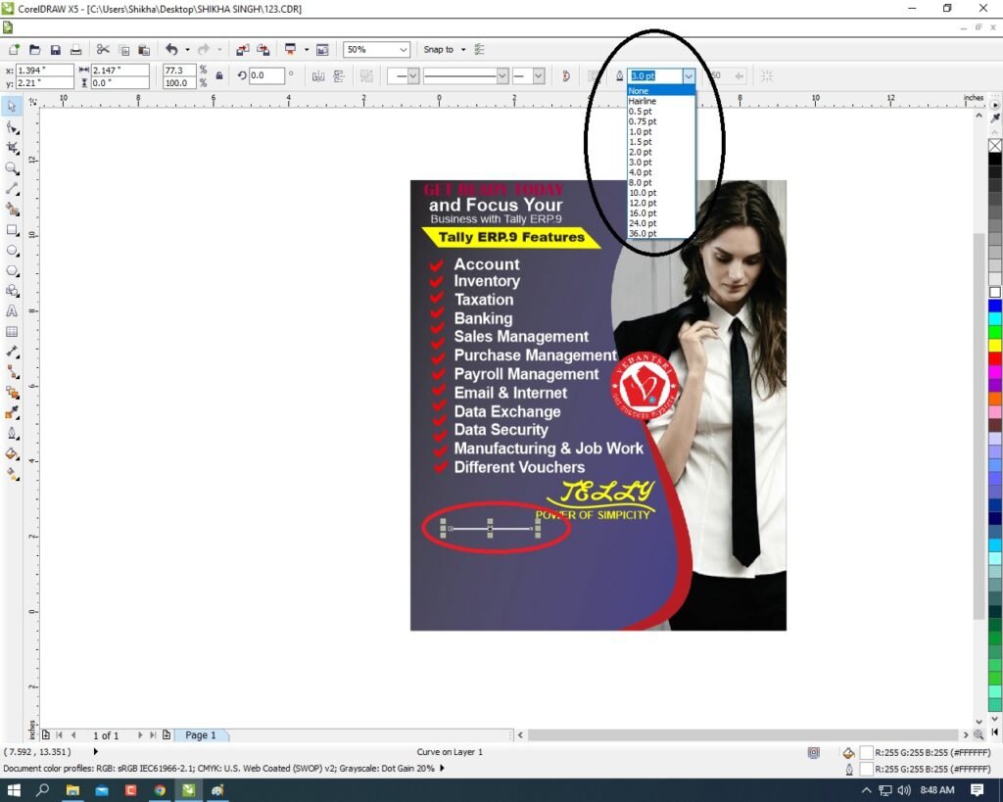Screen dimensions: 1003x802
Task: Click the rotation angle field
Action: pyautogui.click(x=266, y=75)
